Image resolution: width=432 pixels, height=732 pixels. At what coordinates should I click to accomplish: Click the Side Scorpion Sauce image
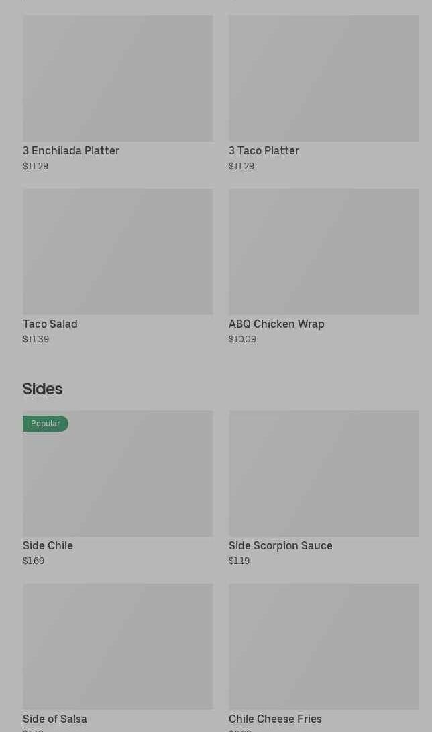[323, 473]
